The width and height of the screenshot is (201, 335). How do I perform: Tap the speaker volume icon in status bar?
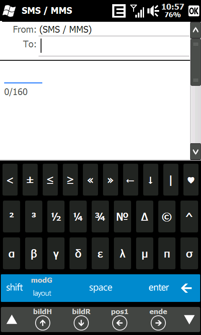(153, 11)
